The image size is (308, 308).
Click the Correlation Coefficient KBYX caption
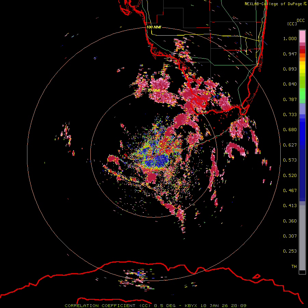pyautogui.click(x=155, y=306)
